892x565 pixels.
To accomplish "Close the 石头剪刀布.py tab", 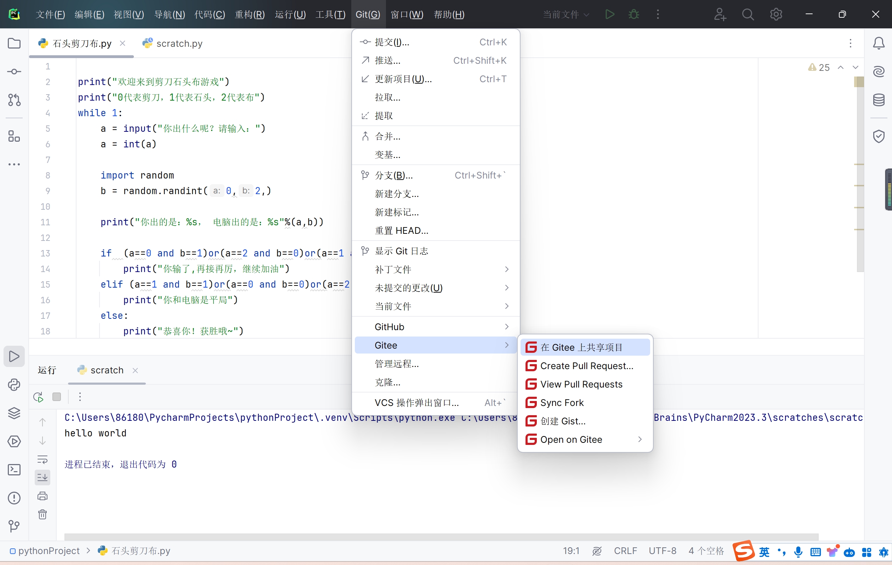I will point(123,43).
